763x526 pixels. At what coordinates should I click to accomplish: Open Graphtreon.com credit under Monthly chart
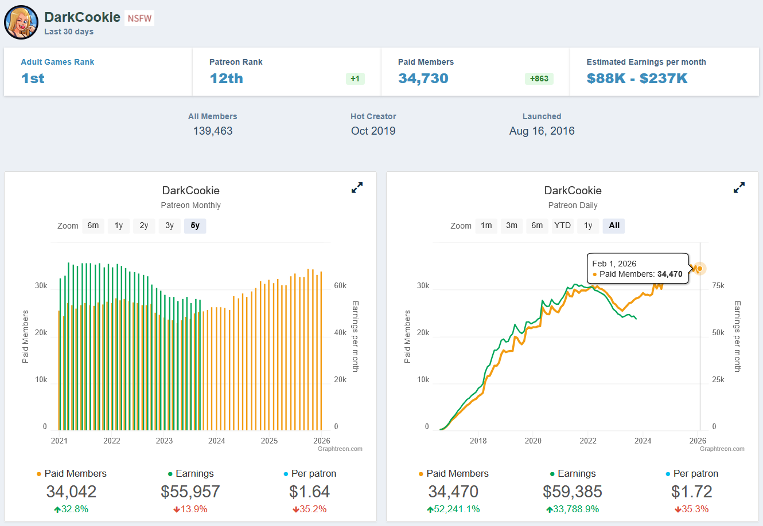340,449
